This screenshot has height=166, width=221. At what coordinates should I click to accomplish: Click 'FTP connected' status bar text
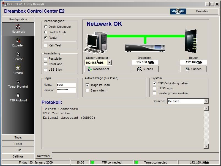point(112,162)
